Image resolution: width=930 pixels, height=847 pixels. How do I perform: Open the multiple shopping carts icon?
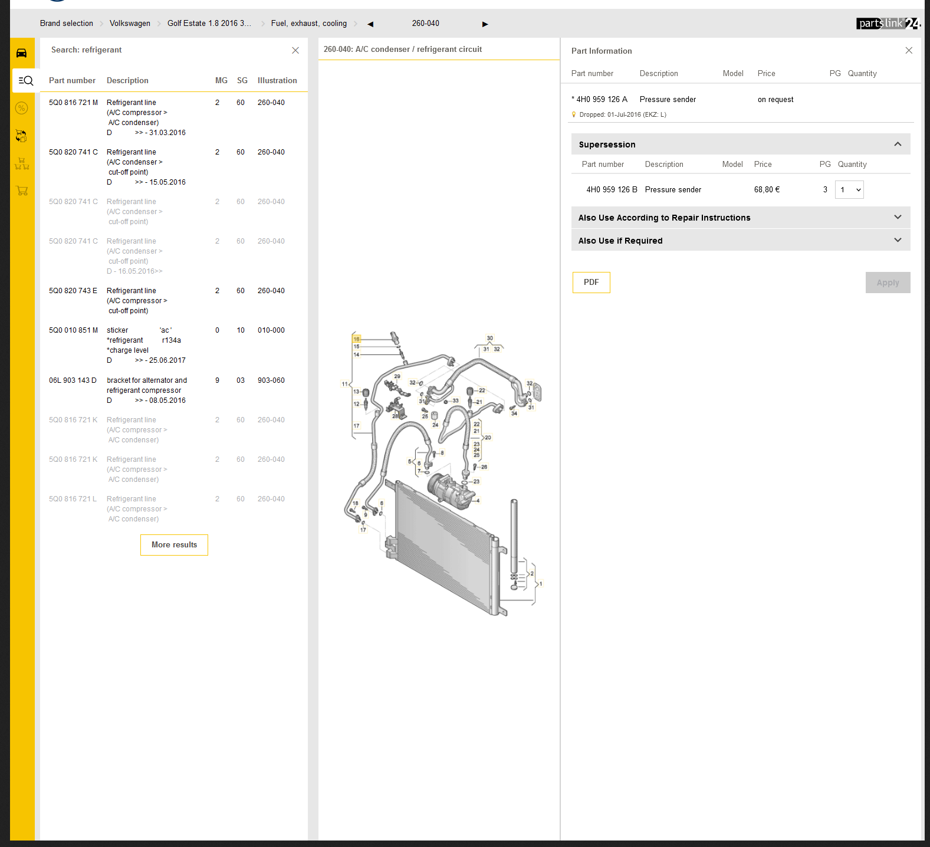[x=22, y=163]
